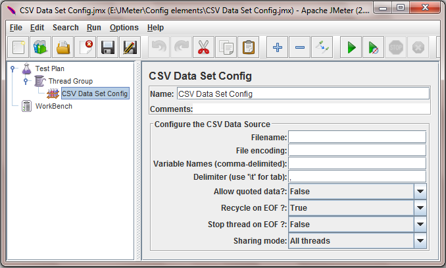Click the Close test plan icon
446x268 pixels.
(86, 47)
